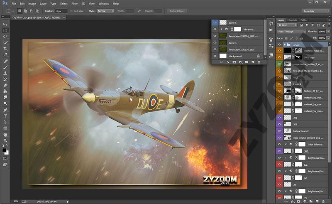Open the History panel icon
Viewport: 332px width, 204px height.
click(x=271, y=23)
